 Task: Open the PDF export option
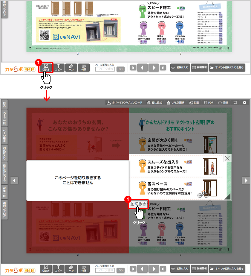point(209,103)
